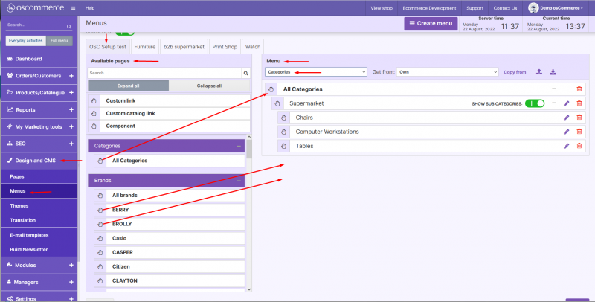
Task: Open Themes under Design and CMS
Action: [19, 205]
